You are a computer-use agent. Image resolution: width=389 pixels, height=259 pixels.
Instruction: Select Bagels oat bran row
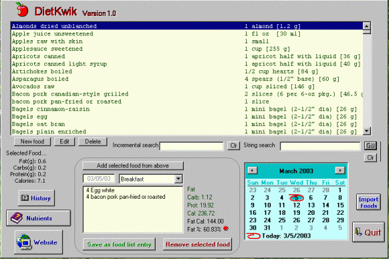(186, 124)
